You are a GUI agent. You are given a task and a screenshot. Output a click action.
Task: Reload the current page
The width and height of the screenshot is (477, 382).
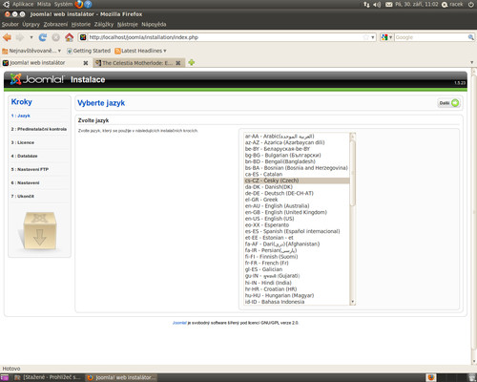43,37
